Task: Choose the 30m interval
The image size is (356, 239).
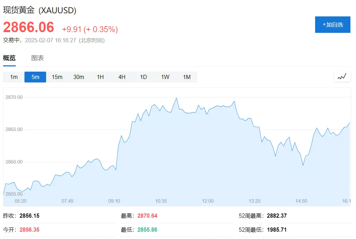Action: point(79,77)
